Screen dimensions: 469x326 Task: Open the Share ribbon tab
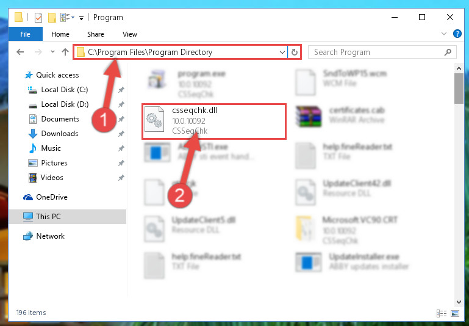96,34
